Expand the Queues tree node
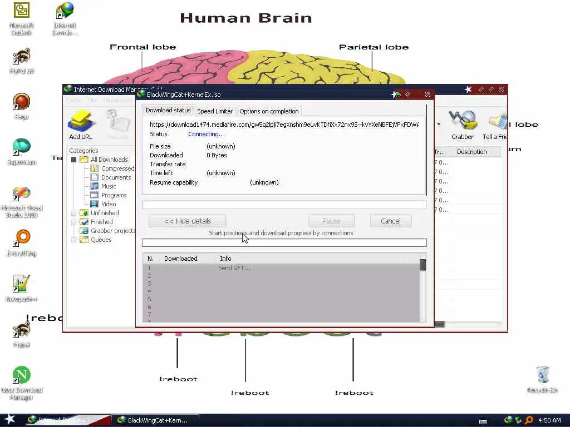The width and height of the screenshot is (570, 427). click(74, 240)
